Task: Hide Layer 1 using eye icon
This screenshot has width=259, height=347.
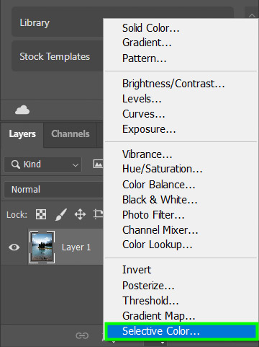Action: click(x=14, y=247)
